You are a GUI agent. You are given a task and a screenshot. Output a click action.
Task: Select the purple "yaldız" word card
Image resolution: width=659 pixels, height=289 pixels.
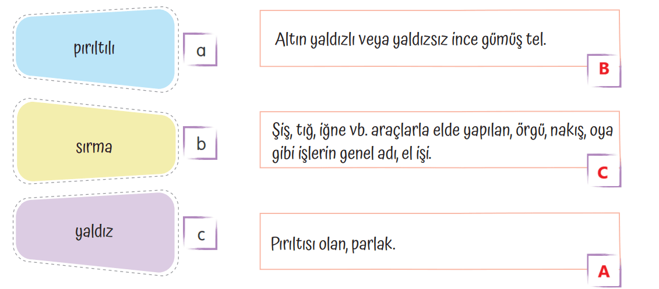(x=96, y=232)
